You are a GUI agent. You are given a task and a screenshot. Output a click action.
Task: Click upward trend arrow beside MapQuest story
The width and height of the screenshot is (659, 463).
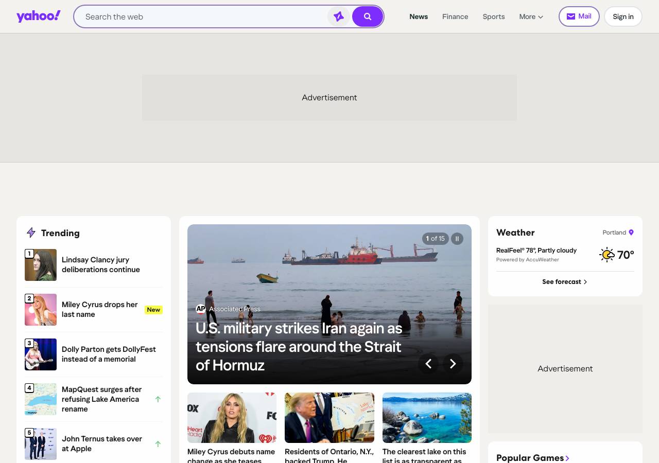click(x=158, y=399)
